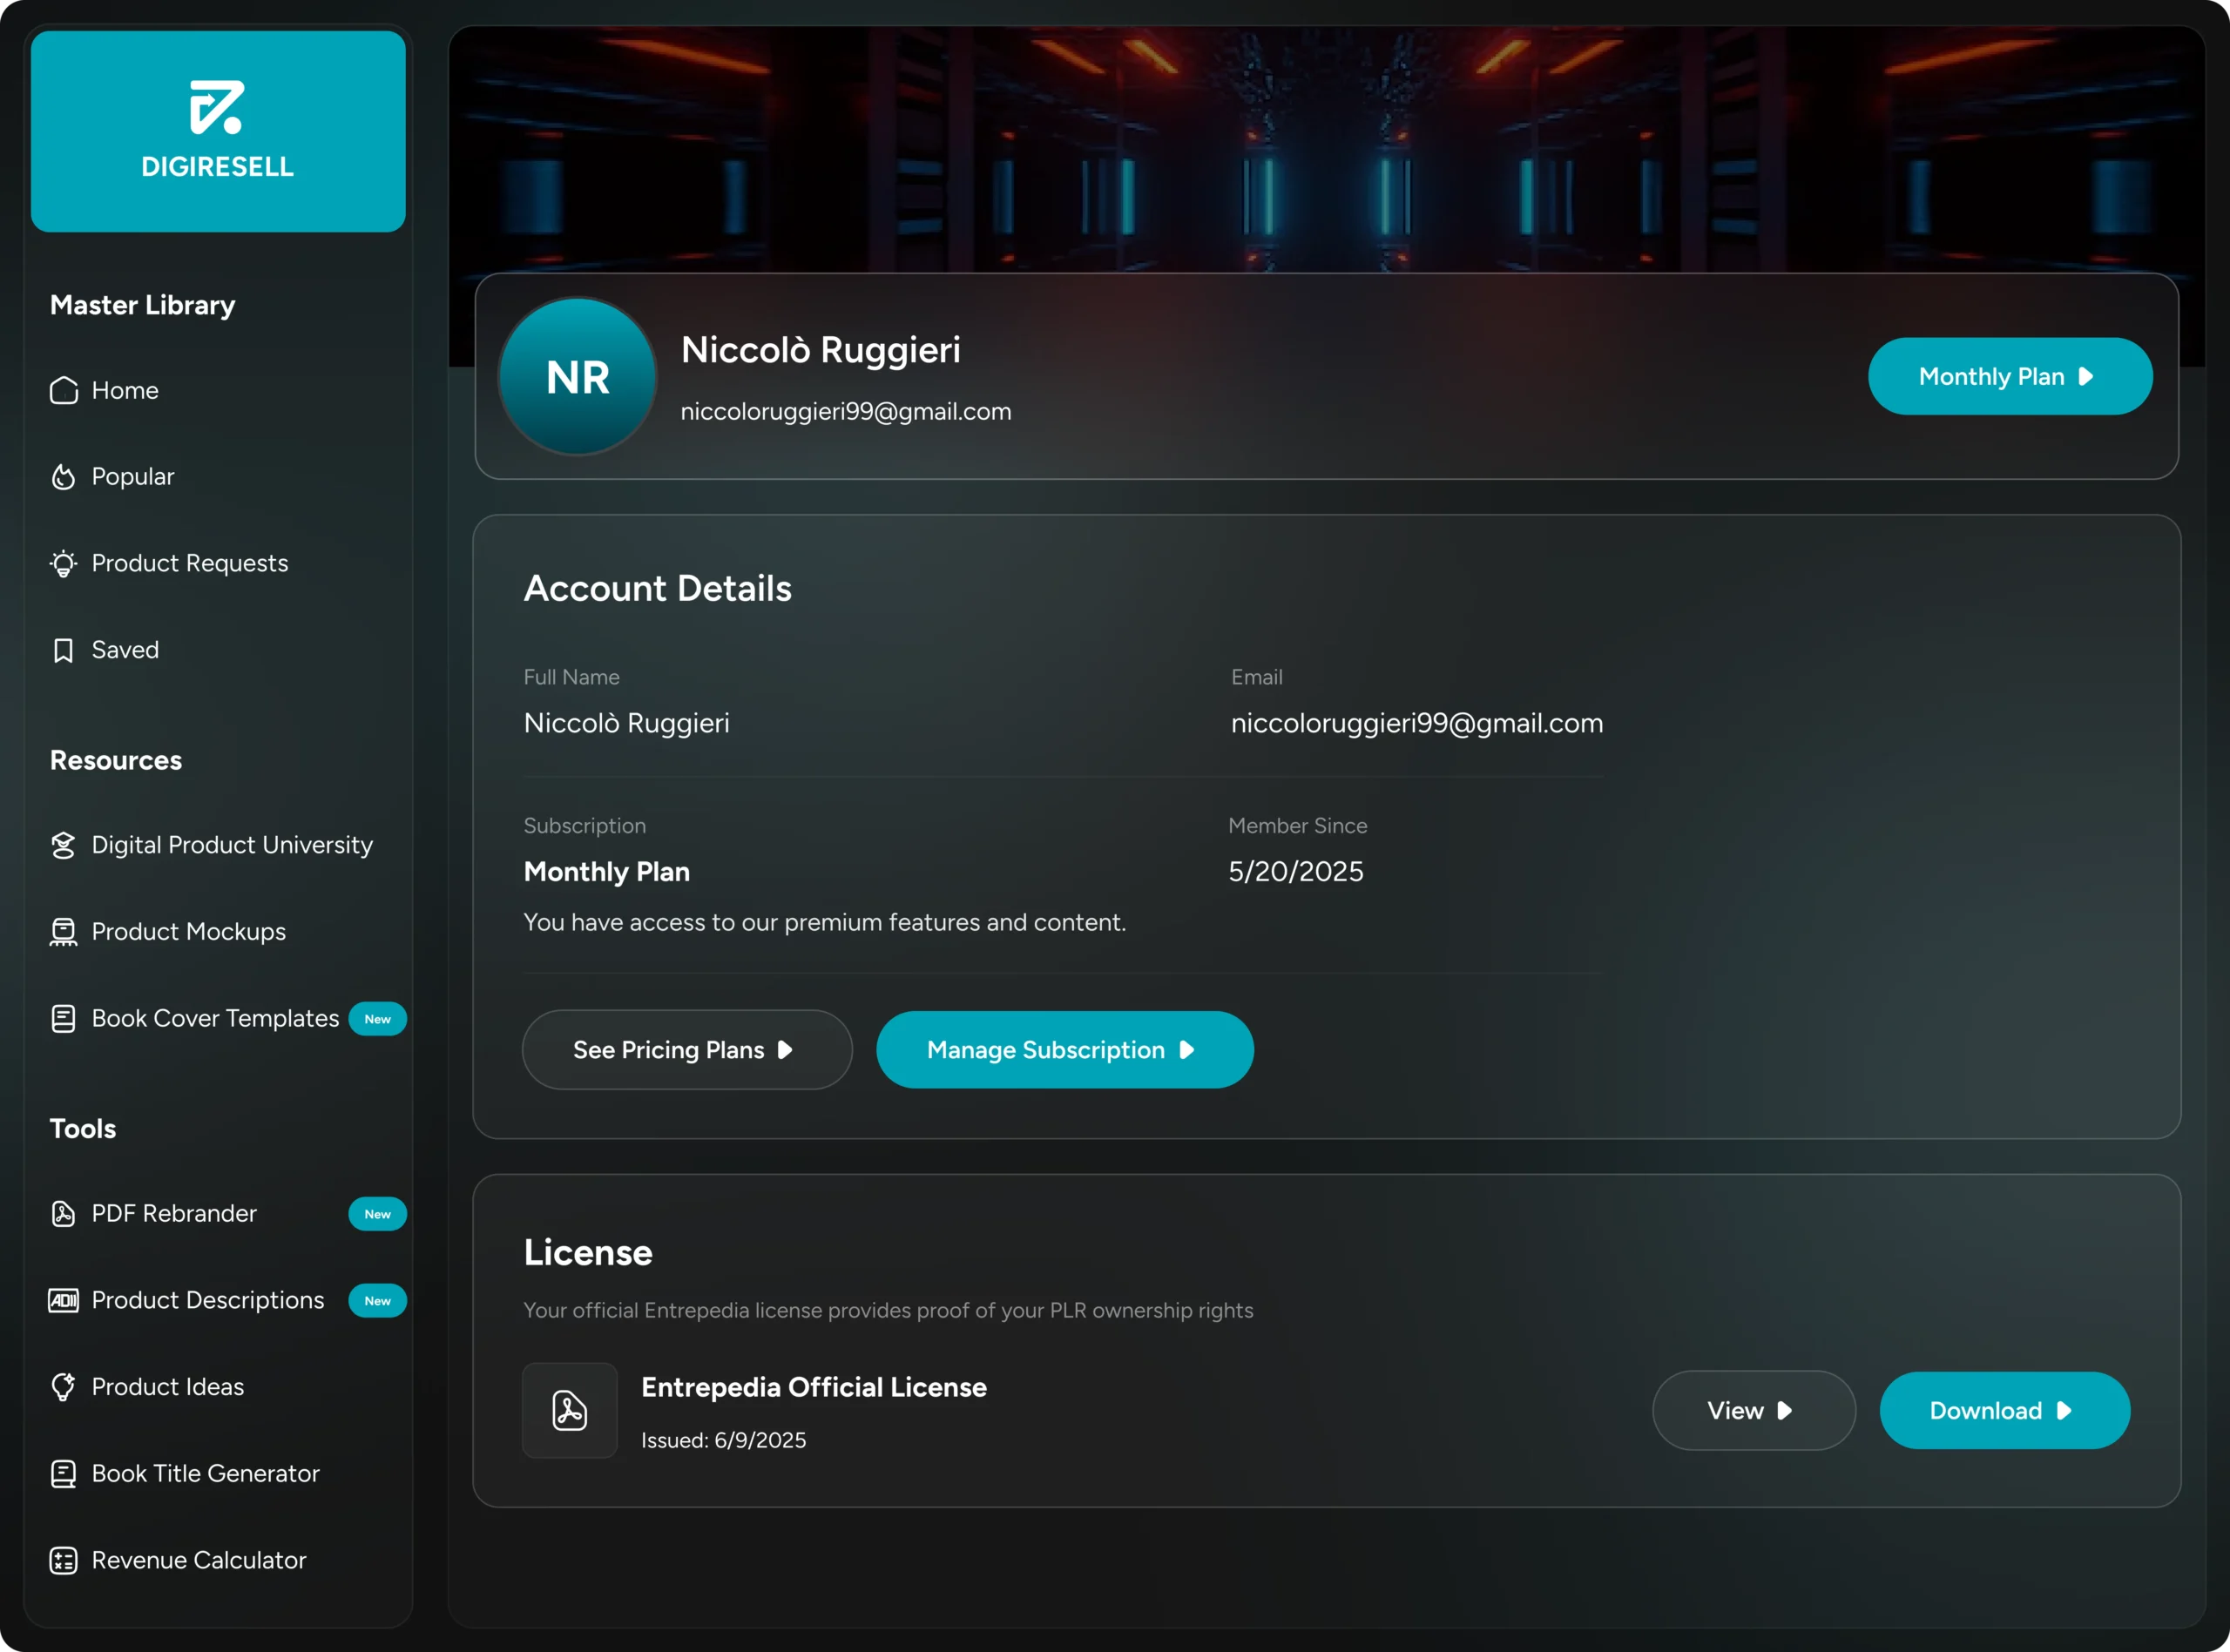Open Product Ideas tool
2230x1652 pixels.
(167, 1386)
